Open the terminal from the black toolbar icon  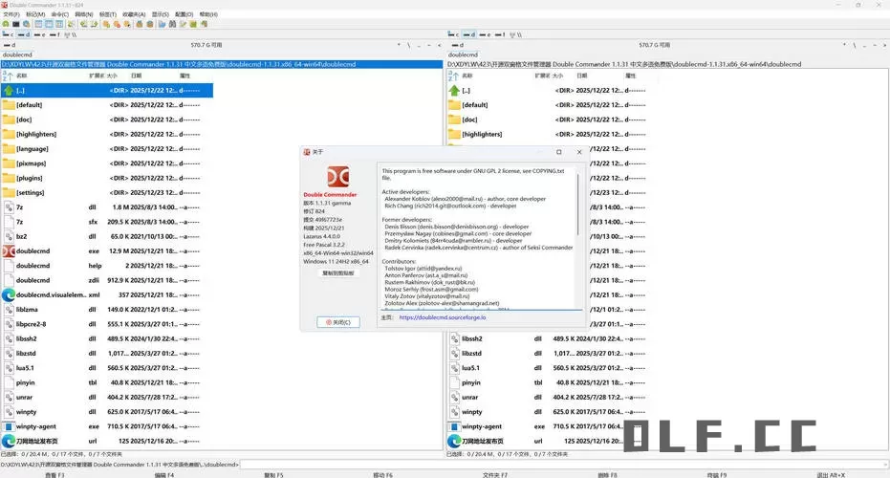point(16,25)
